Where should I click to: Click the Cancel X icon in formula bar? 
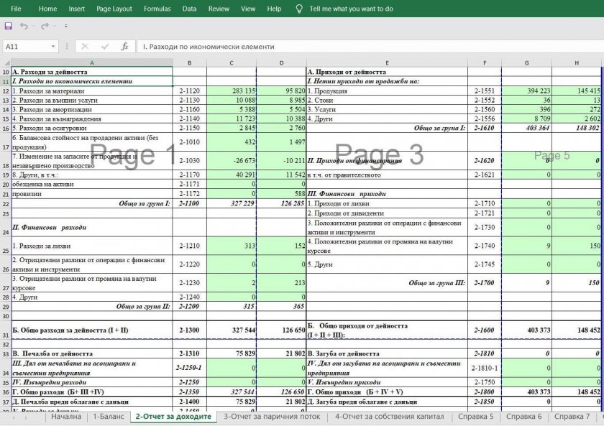[x=85, y=47]
